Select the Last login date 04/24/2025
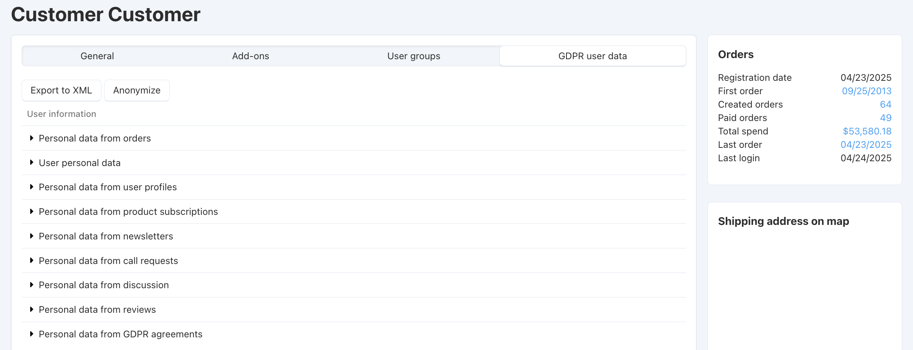The image size is (913, 350). click(x=866, y=158)
